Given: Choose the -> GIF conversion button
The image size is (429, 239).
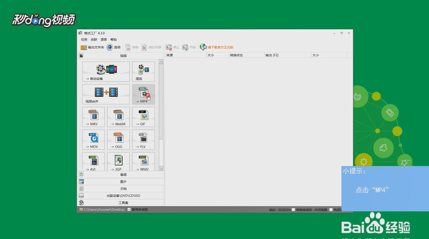Looking at the screenshot, I should (144, 117).
